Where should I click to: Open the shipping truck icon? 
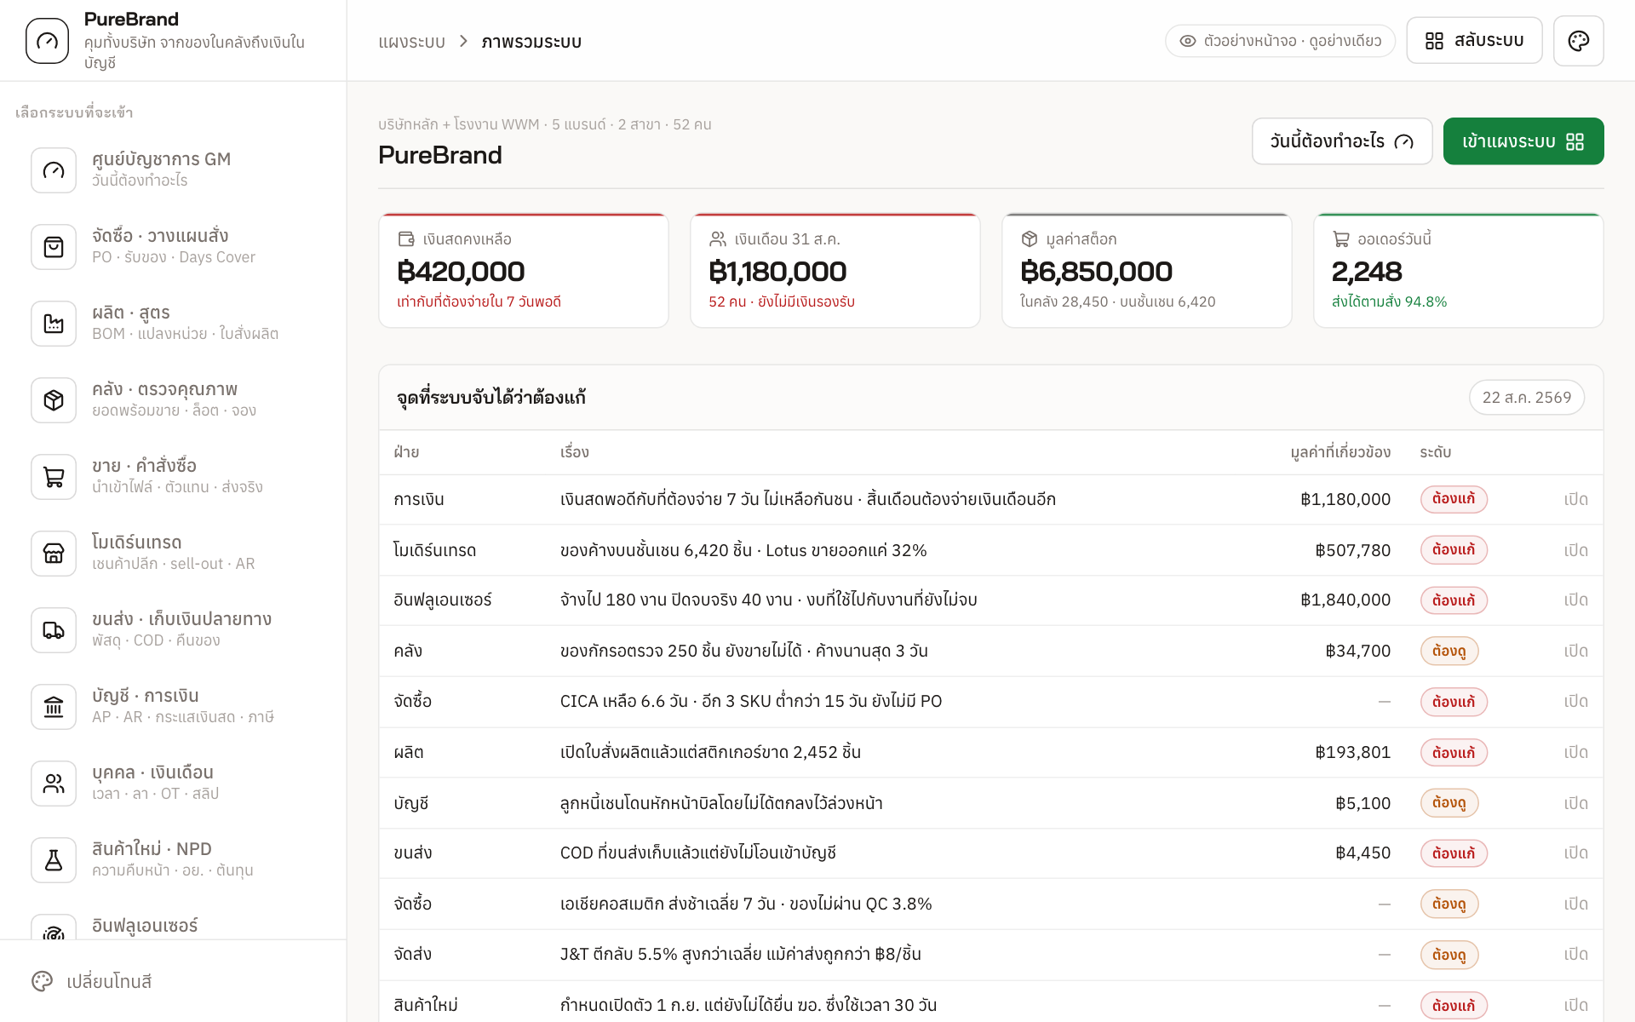54,630
